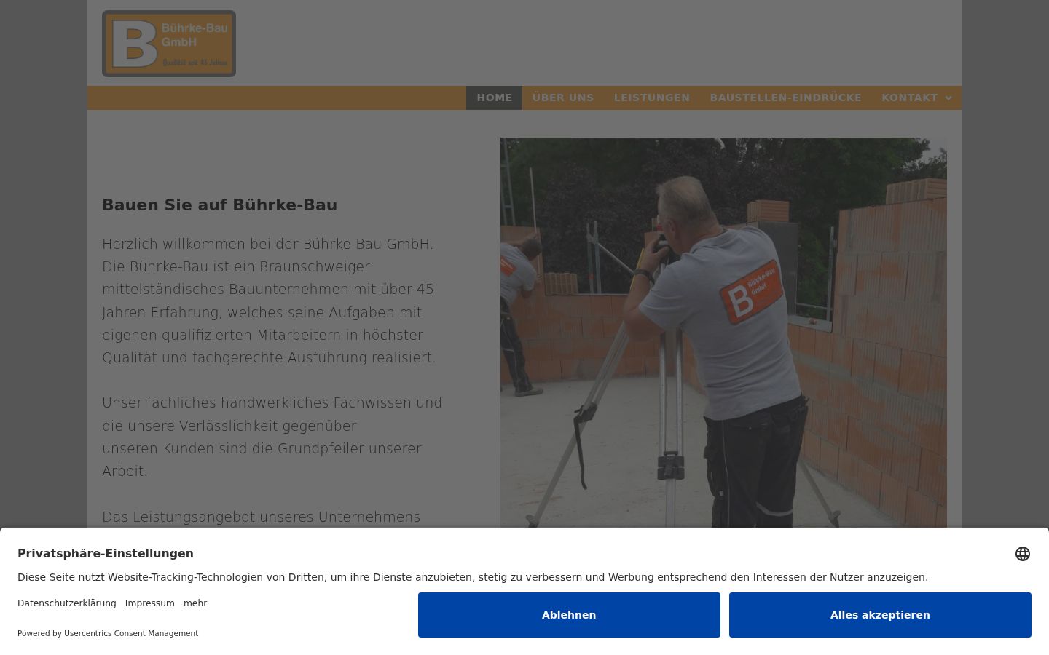
Task: Go to the Home menu item
Action: [495, 98]
